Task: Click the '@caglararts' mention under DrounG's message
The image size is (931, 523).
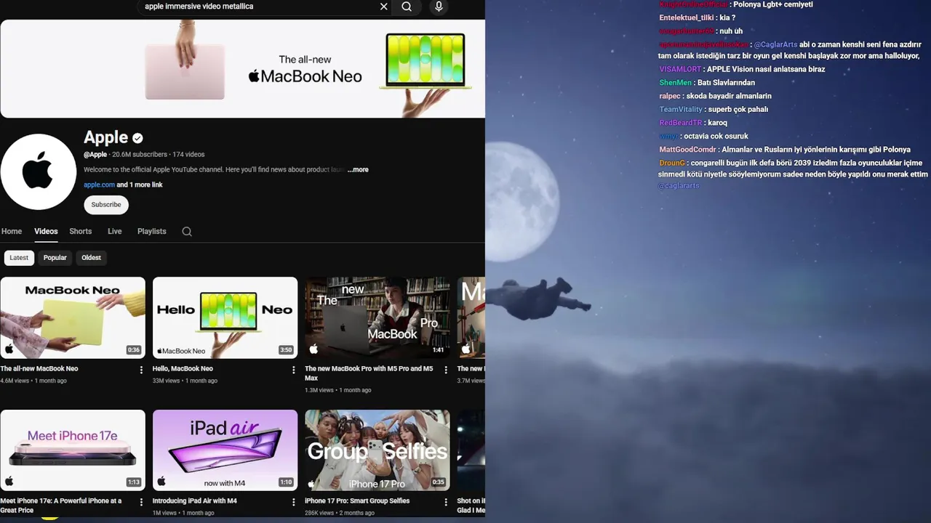Action: (x=679, y=186)
